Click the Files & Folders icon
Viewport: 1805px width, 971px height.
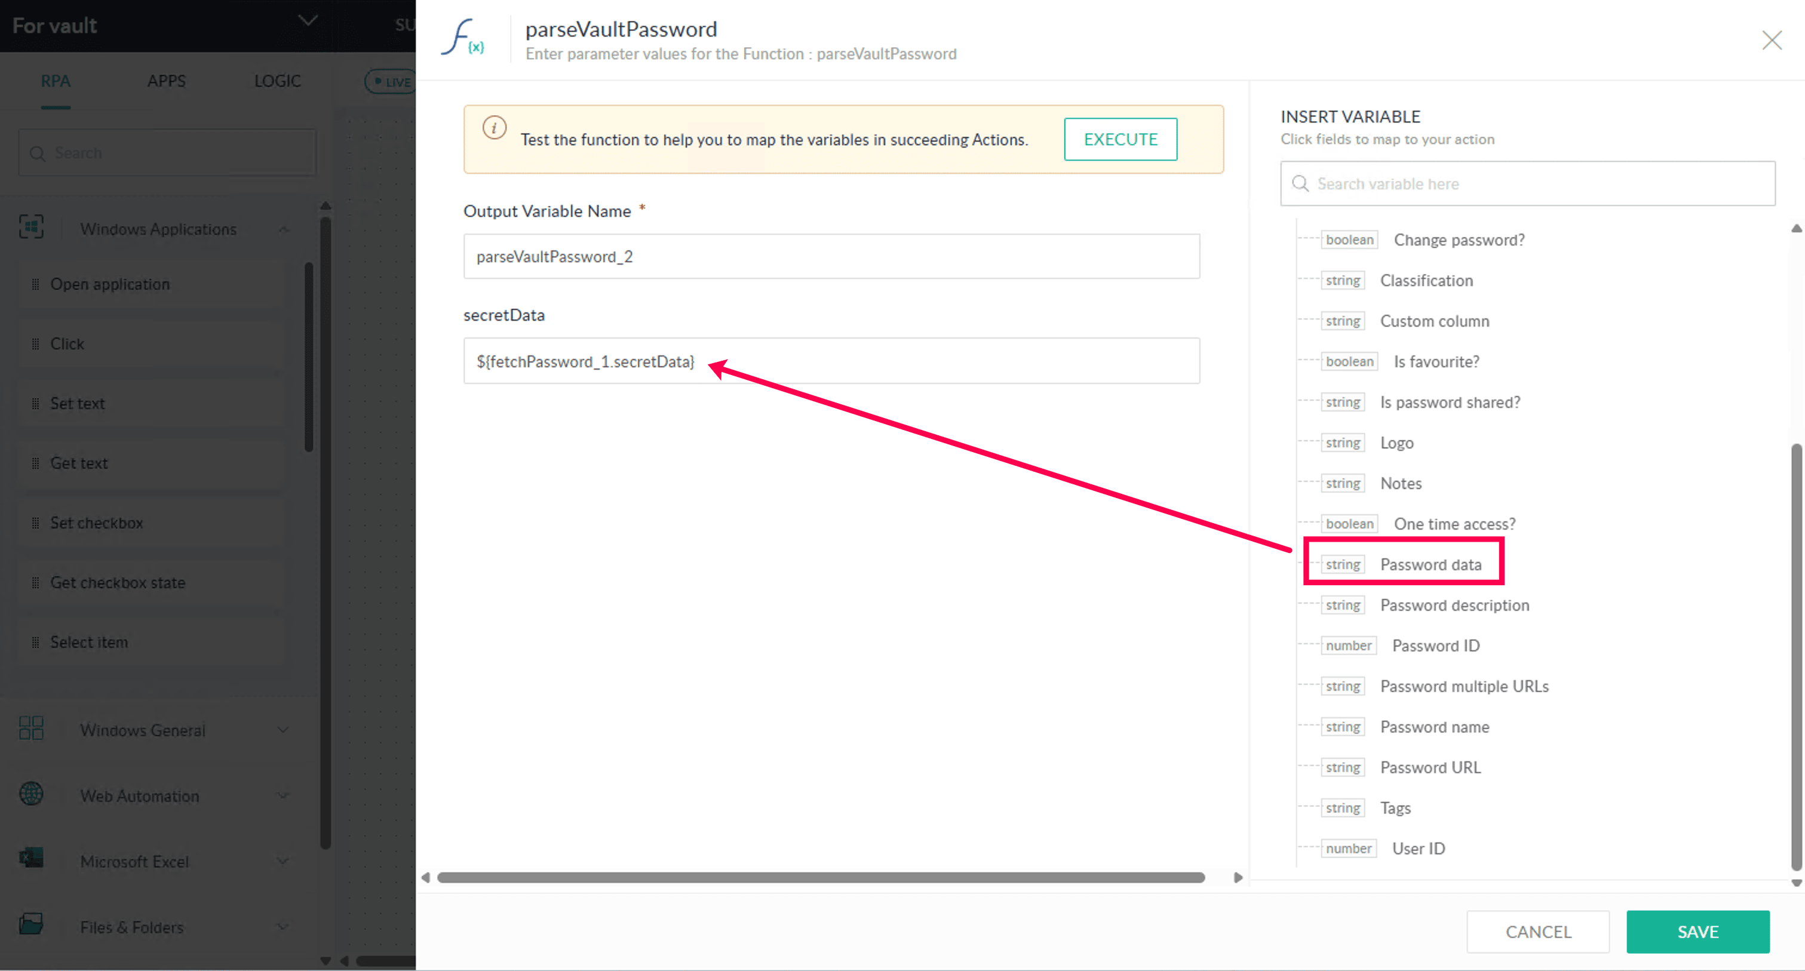[x=31, y=924]
